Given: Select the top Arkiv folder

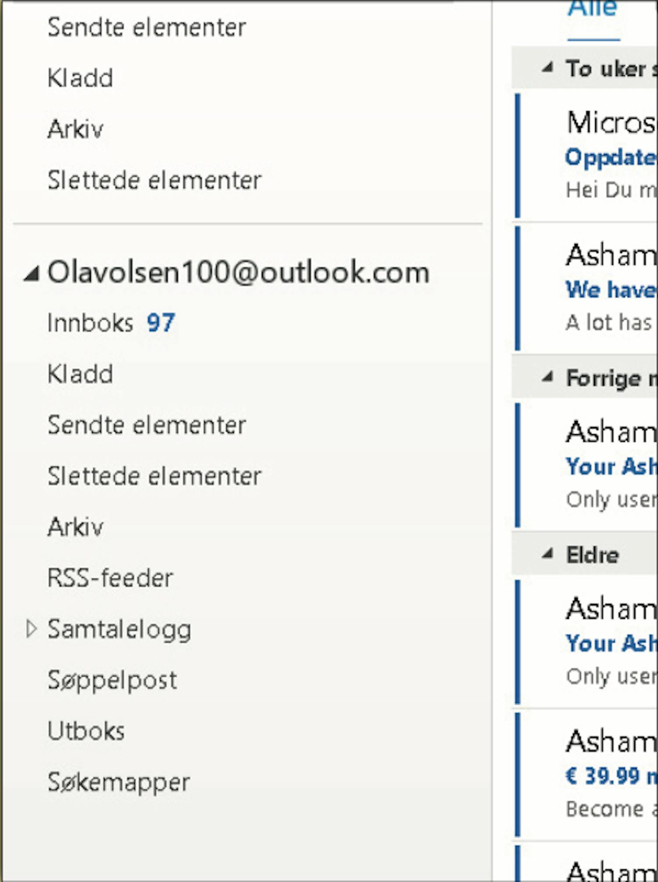Looking at the screenshot, I should click(x=75, y=129).
